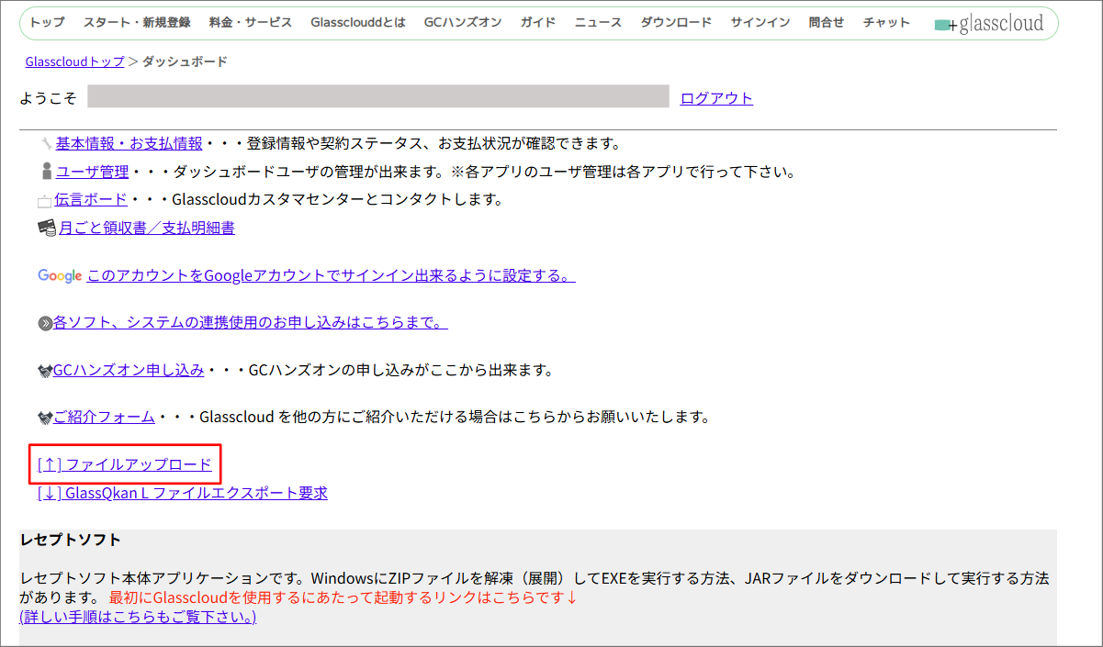
Task: Click the Google logo icon
Action: (59, 275)
